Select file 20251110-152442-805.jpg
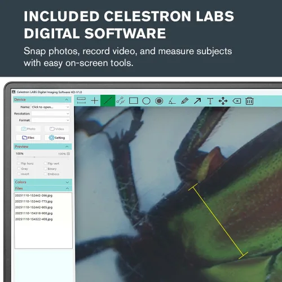Image resolution: width=282 pixels, height=282 pixels. click(34, 207)
